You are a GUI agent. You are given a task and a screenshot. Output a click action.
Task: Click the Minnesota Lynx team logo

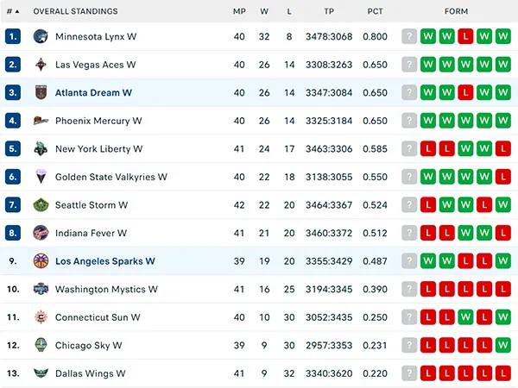pyautogui.click(x=41, y=36)
